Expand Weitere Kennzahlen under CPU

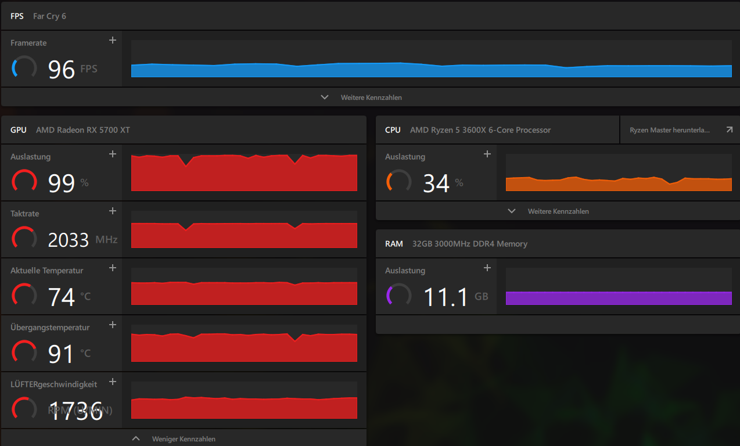point(548,211)
